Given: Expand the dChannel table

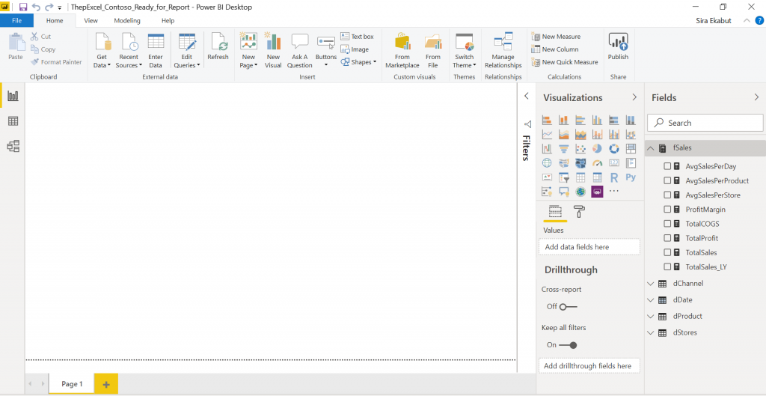Looking at the screenshot, I should 650,284.
